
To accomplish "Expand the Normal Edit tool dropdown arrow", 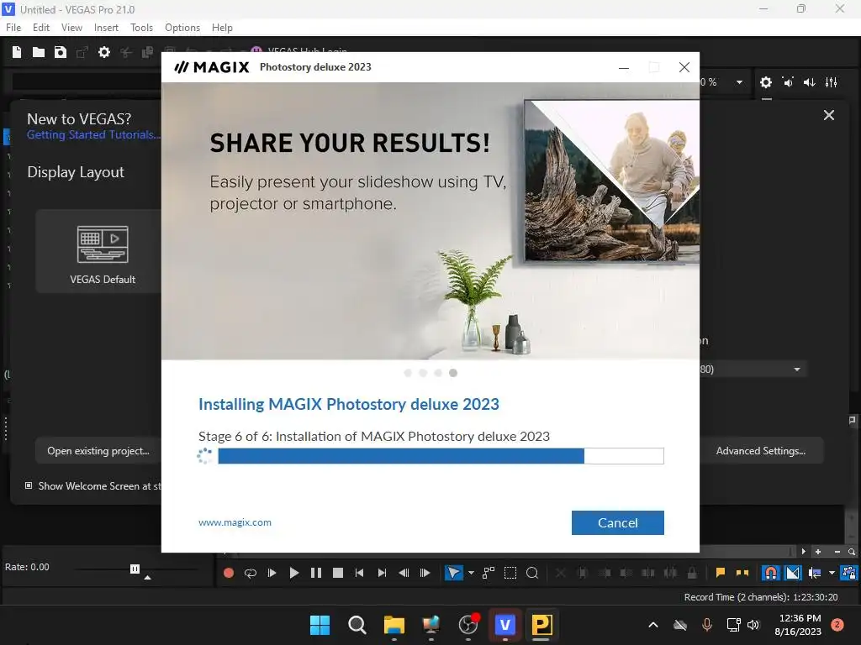I will point(471,573).
